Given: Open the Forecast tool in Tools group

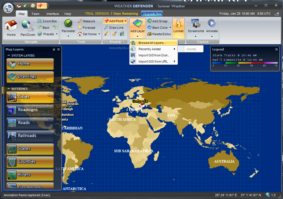Looking at the screenshot, I should click(x=86, y=28).
